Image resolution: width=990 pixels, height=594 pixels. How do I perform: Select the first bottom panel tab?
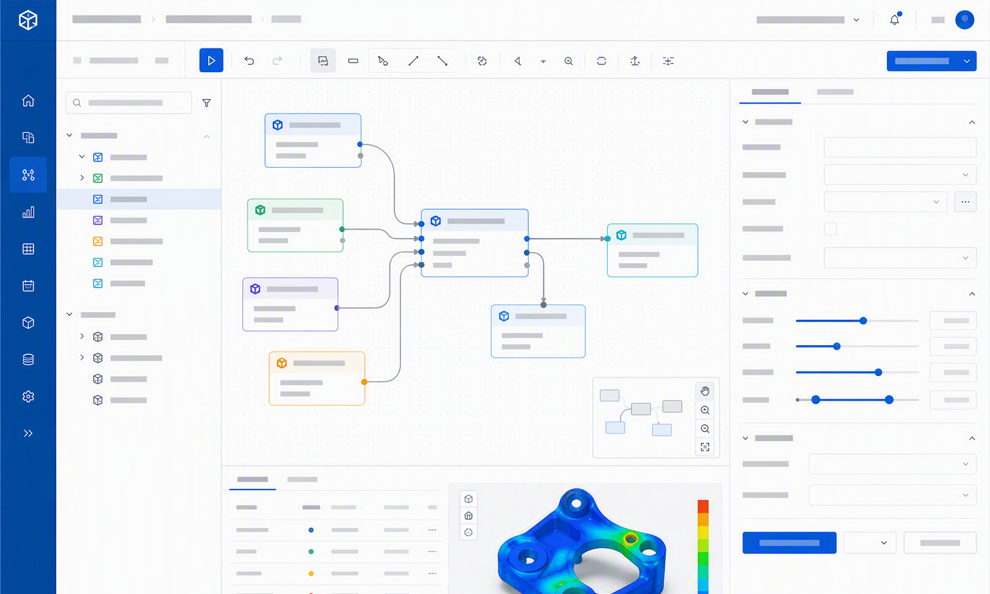[253, 480]
